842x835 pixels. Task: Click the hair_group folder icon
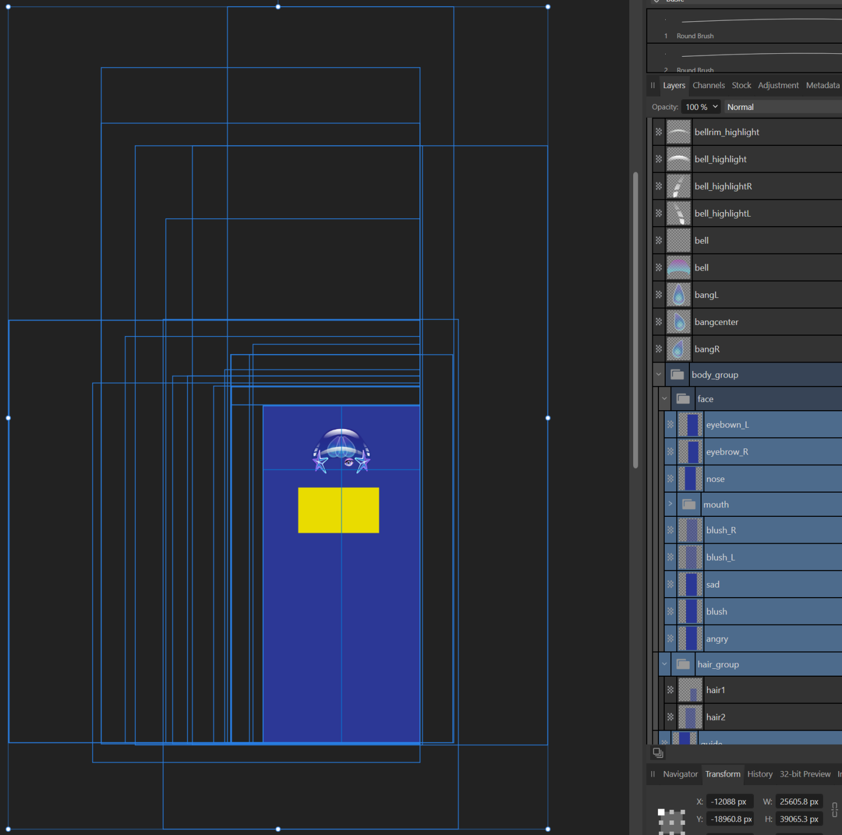point(683,664)
